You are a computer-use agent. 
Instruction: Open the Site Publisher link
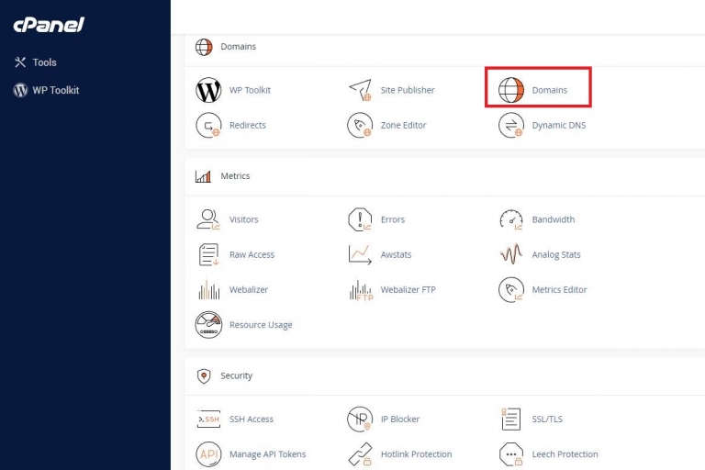click(408, 90)
